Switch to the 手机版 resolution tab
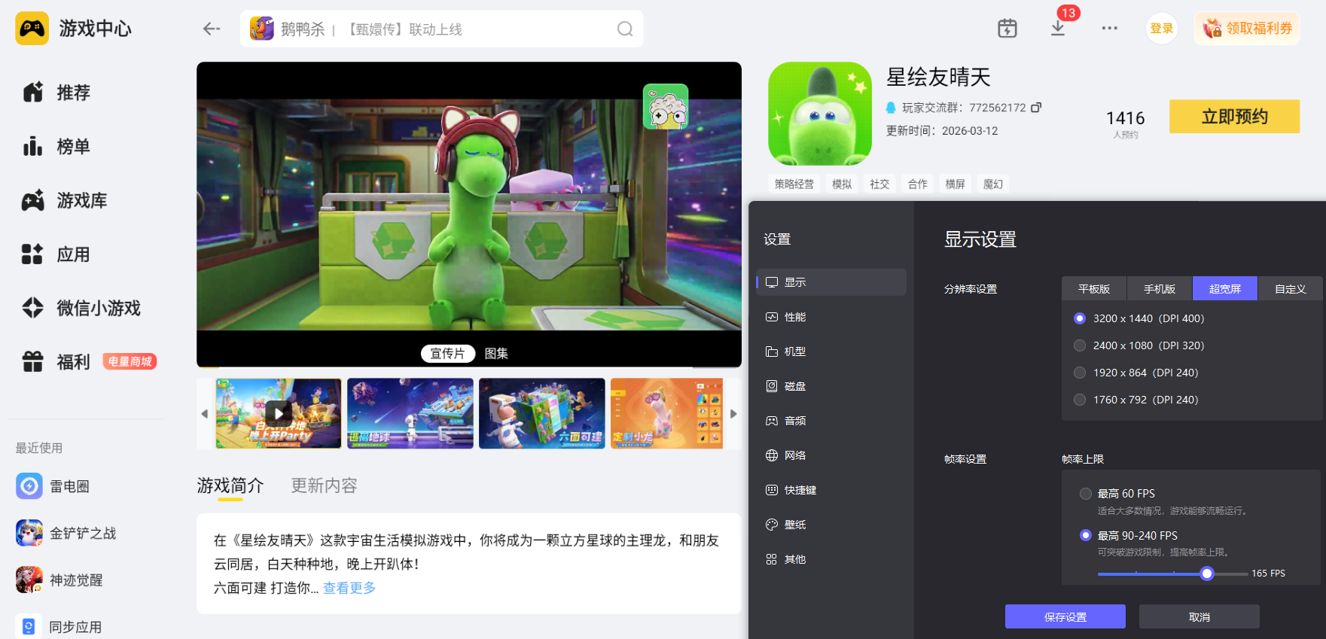This screenshot has height=639, width=1326. coord(1160,289)
